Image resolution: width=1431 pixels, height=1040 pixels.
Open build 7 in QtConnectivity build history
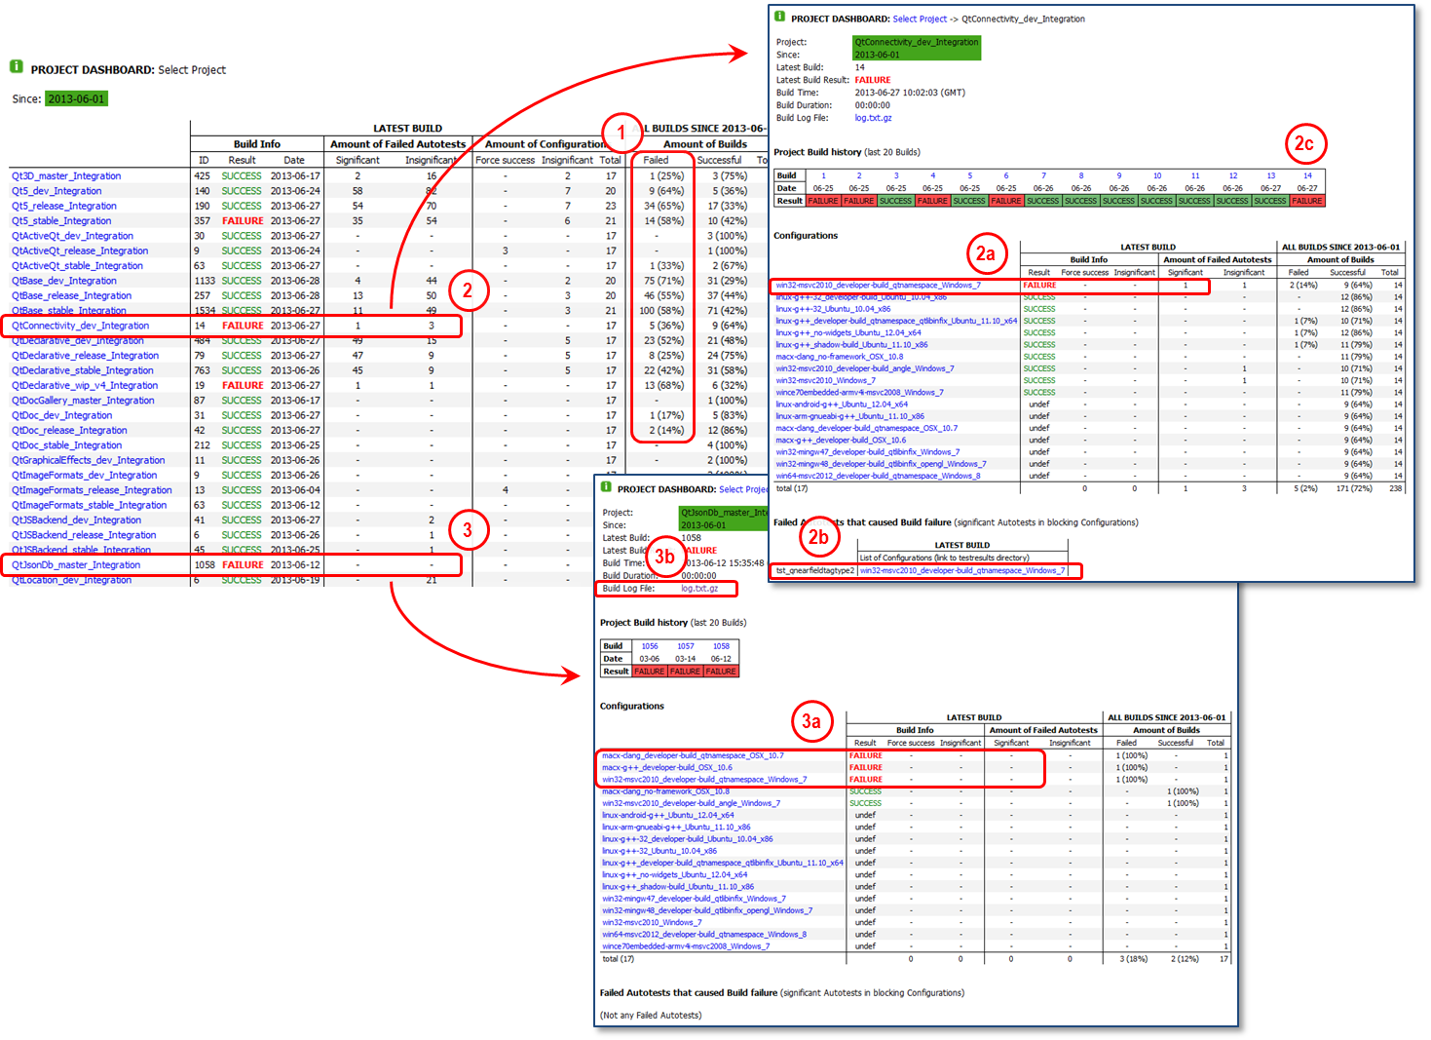pos(1043,176)
